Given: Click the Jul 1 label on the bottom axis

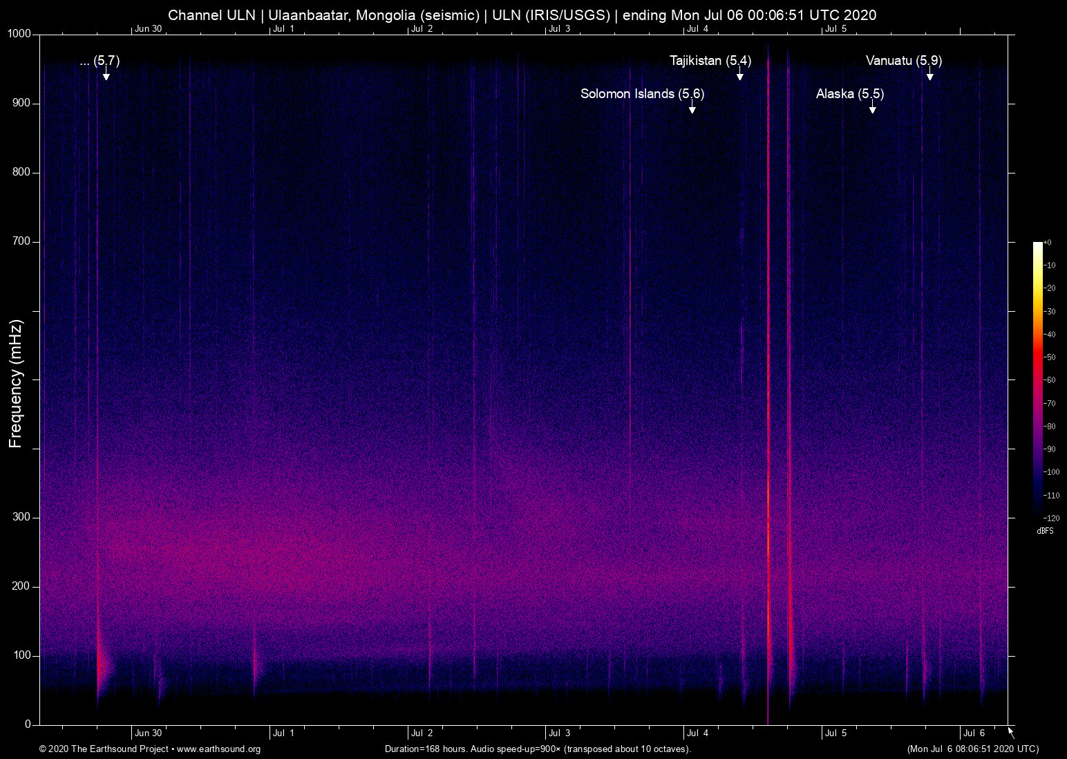Looking at the screenshot, I should pyautogui.click(x=283, y=733).
